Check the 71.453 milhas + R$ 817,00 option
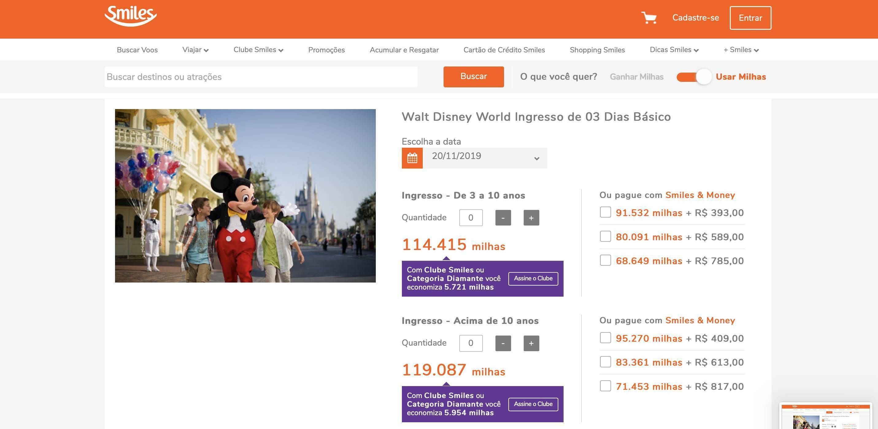The image size is (878, 429). [x=605, y=386]
